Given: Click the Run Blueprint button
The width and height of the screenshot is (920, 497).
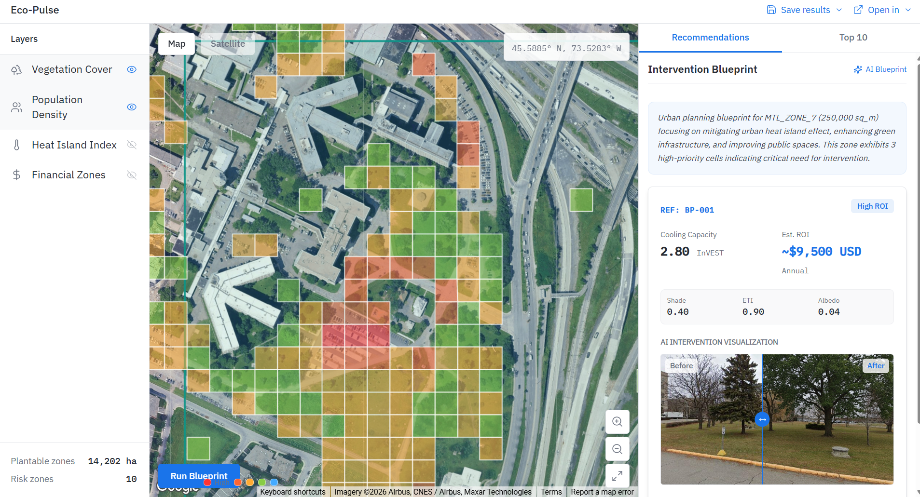Looking at the screenshot, I should [x=199, y=476].
